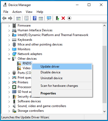Click the Sound, video and game controllers speaker icon
The width and height of the screenshot is (108, 121).
[14, 106]
